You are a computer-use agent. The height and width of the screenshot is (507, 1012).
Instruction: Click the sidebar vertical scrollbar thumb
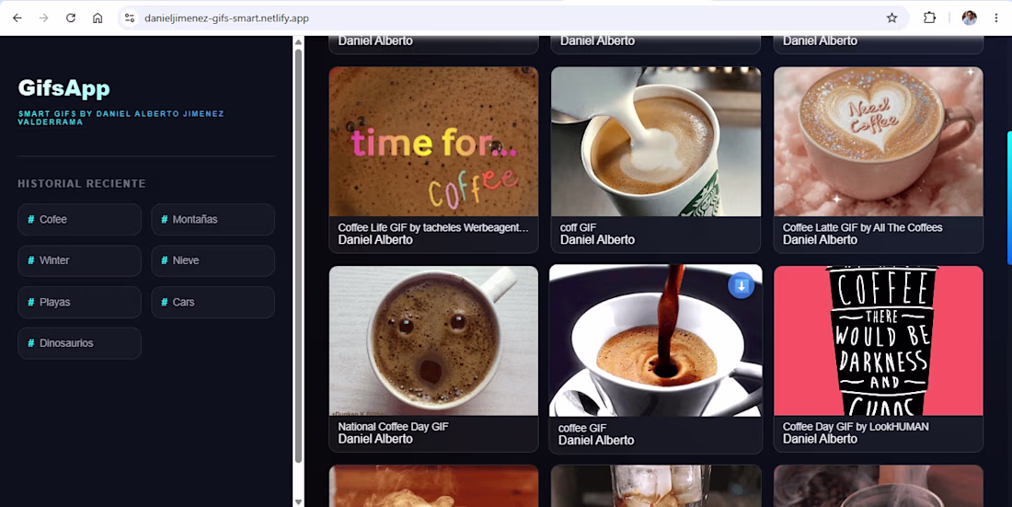tap(298, 256)
